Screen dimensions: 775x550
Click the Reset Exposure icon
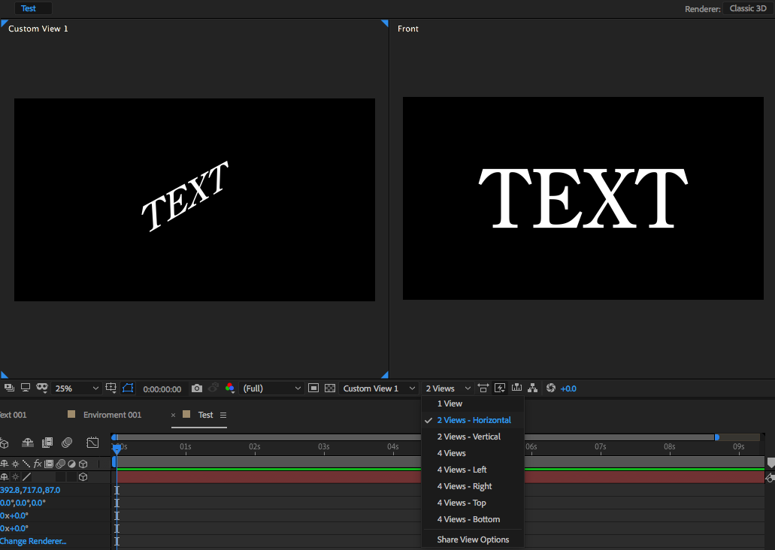coord(551,388)
